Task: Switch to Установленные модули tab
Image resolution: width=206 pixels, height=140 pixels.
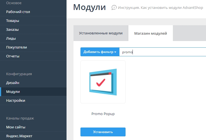Action: [101, 33]
